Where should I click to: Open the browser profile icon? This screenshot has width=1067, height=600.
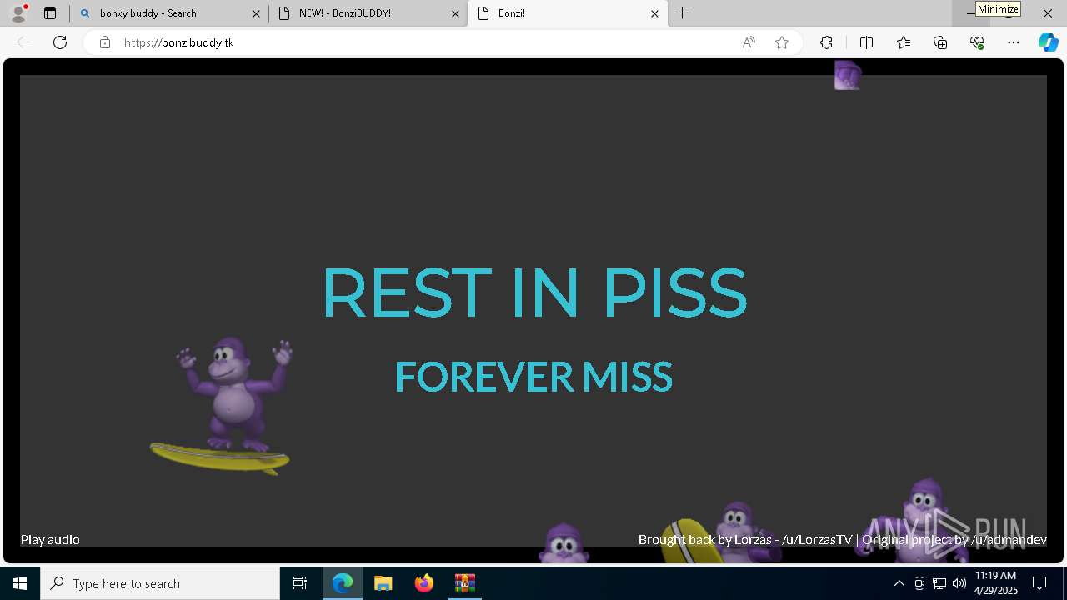pyautogui.click(x=18, y=13)
